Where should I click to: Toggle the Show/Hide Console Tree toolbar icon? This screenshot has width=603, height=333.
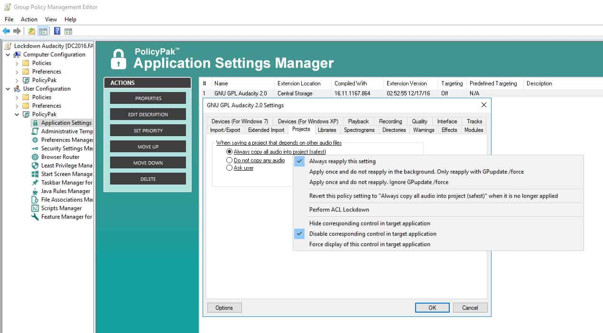pyautogui.click(x=43, y=31)
